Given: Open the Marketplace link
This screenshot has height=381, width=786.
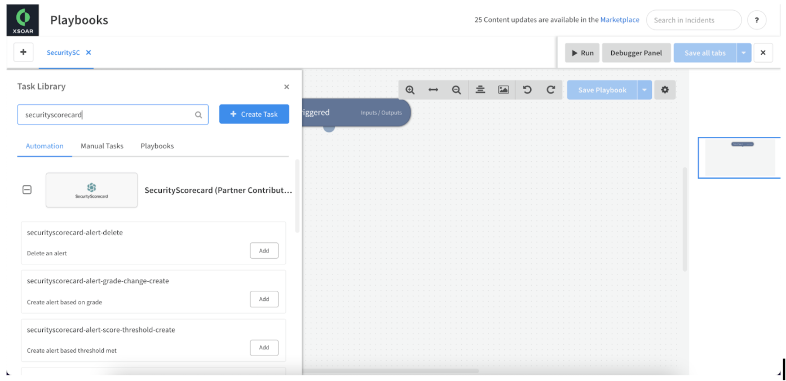Looking at the screenshot, I should click(620, 20).
